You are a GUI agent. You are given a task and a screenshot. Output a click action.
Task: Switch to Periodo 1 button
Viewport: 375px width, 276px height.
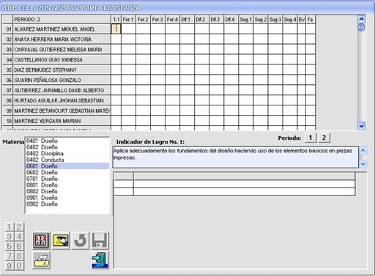[311, 138]
